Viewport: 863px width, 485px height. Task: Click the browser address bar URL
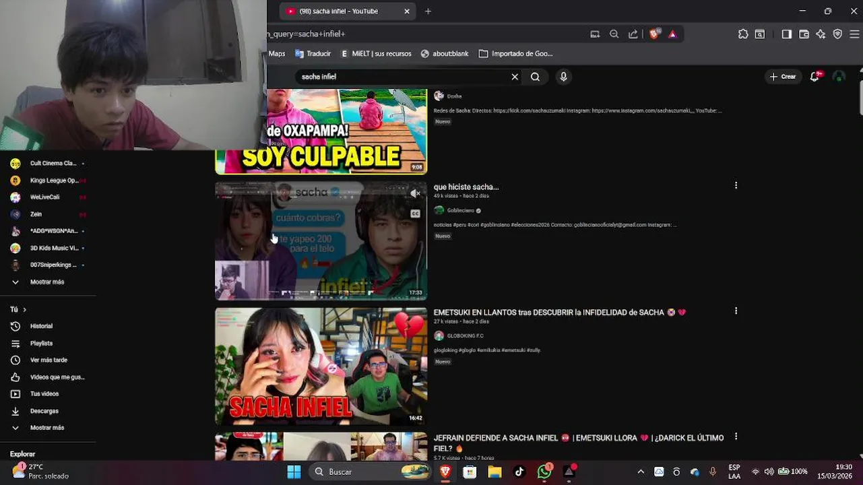(x=424, y=34)
